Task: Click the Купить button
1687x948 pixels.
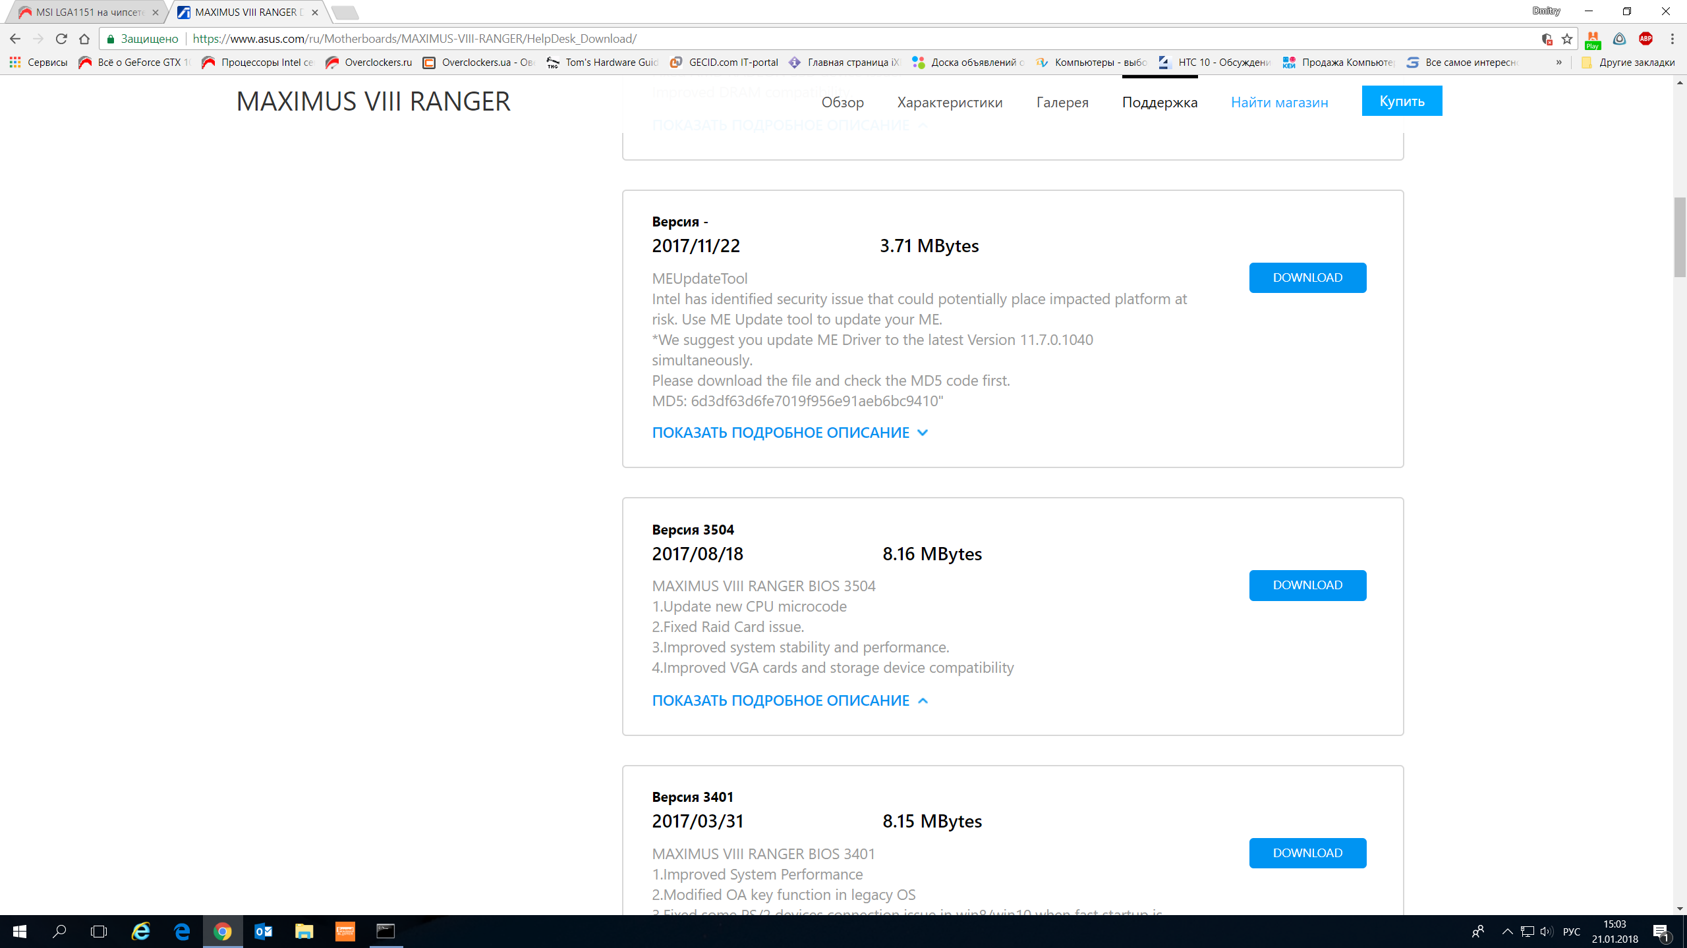Action: (x=1402, y=101)
